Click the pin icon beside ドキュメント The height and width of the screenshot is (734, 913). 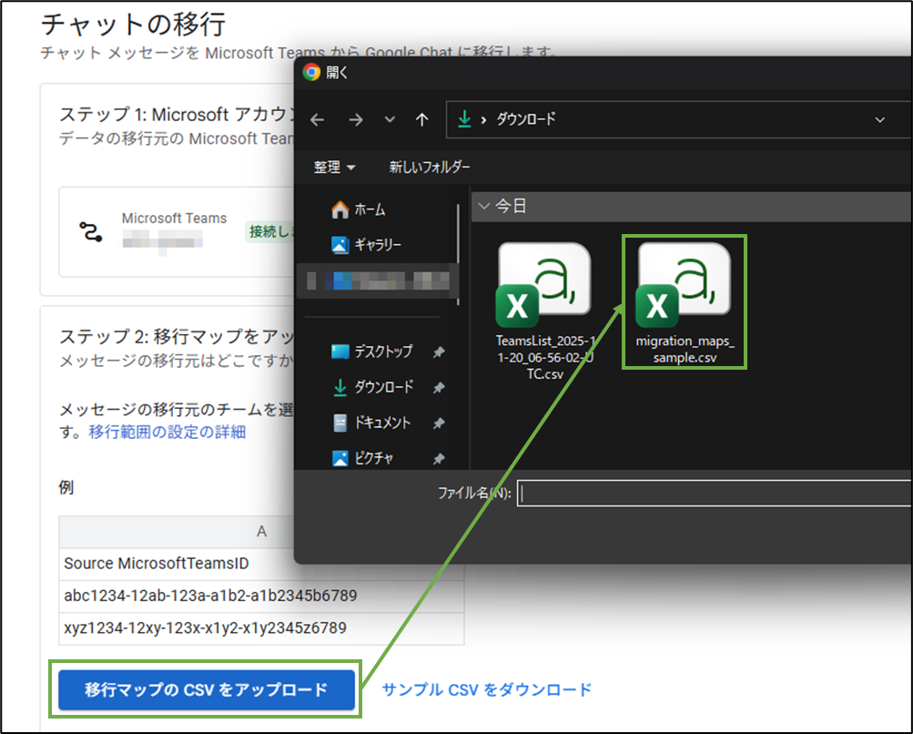point(439,423)
